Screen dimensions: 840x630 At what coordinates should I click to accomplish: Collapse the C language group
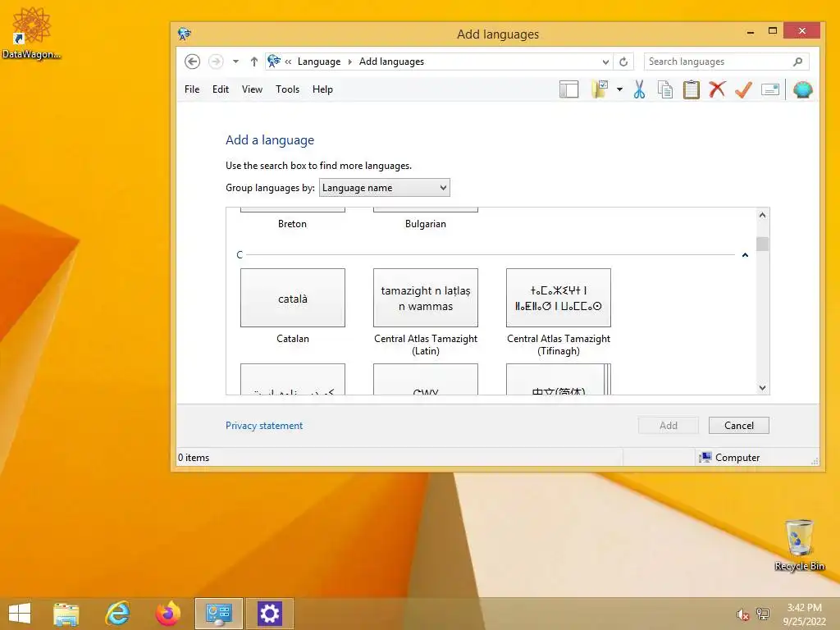pyautogui.click(x=745, y=255)
